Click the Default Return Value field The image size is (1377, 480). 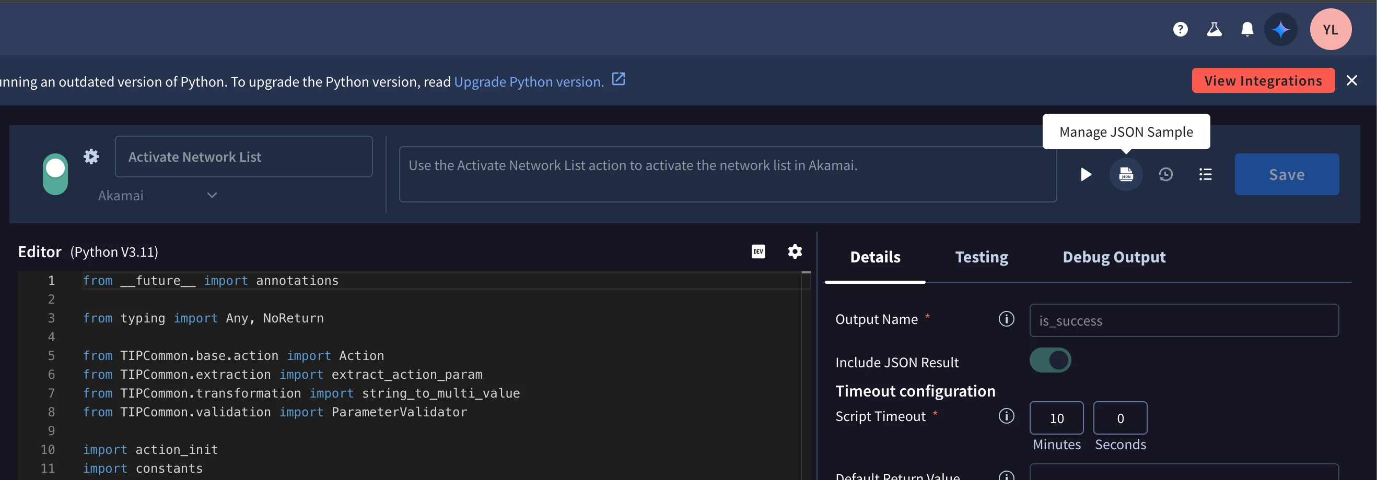(1184, 473)
